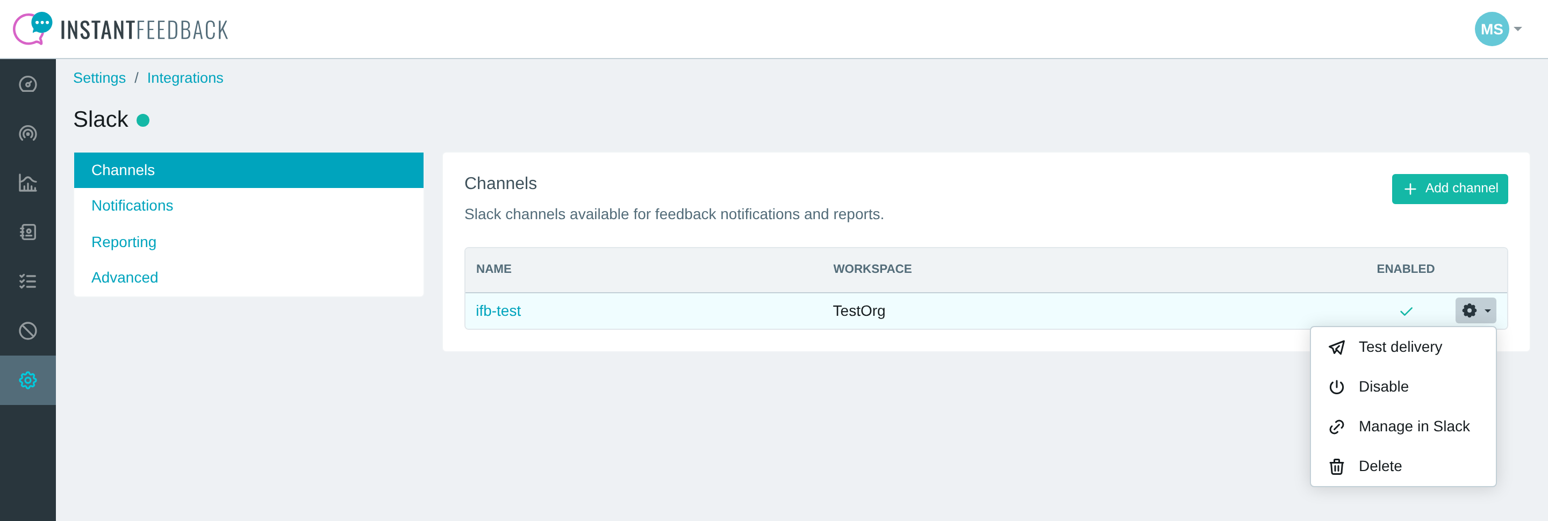The image size is (1548, 521).
Task: Expand the user account dropdown arrow
Action: (1517, 29)
